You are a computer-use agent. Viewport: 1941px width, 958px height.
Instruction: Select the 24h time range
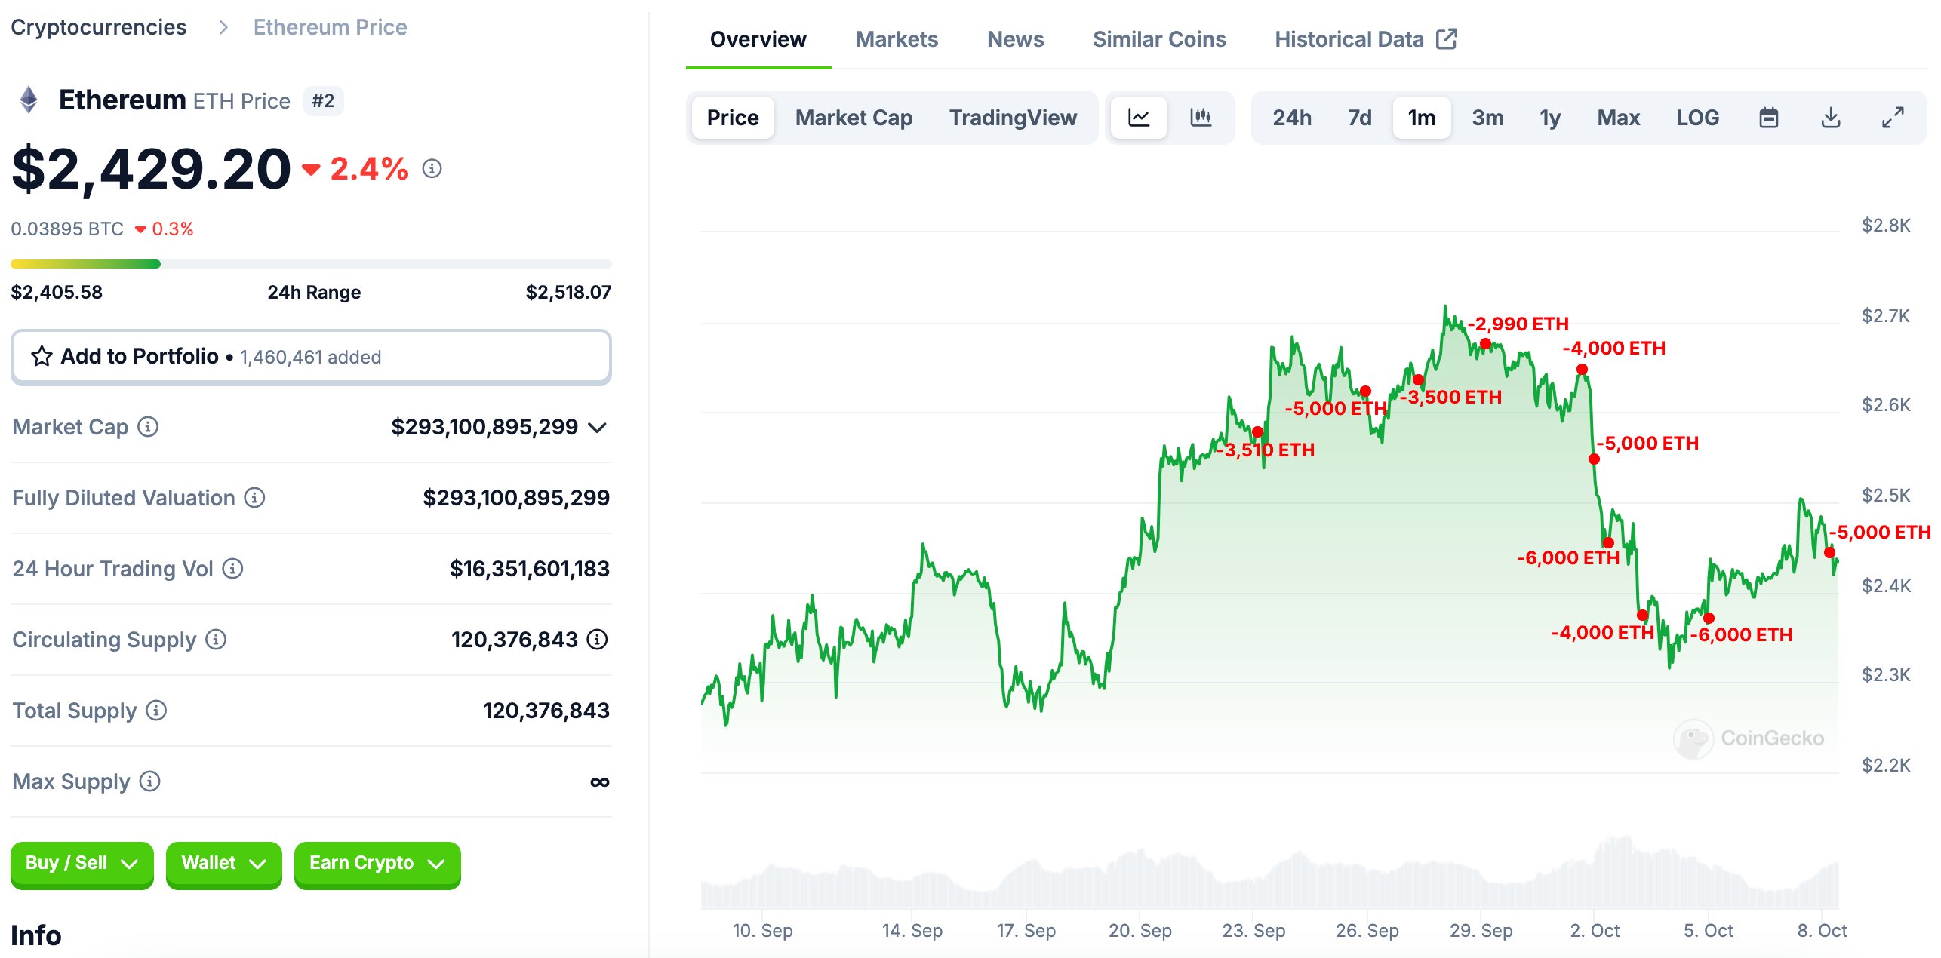(x=1292, y=116)
